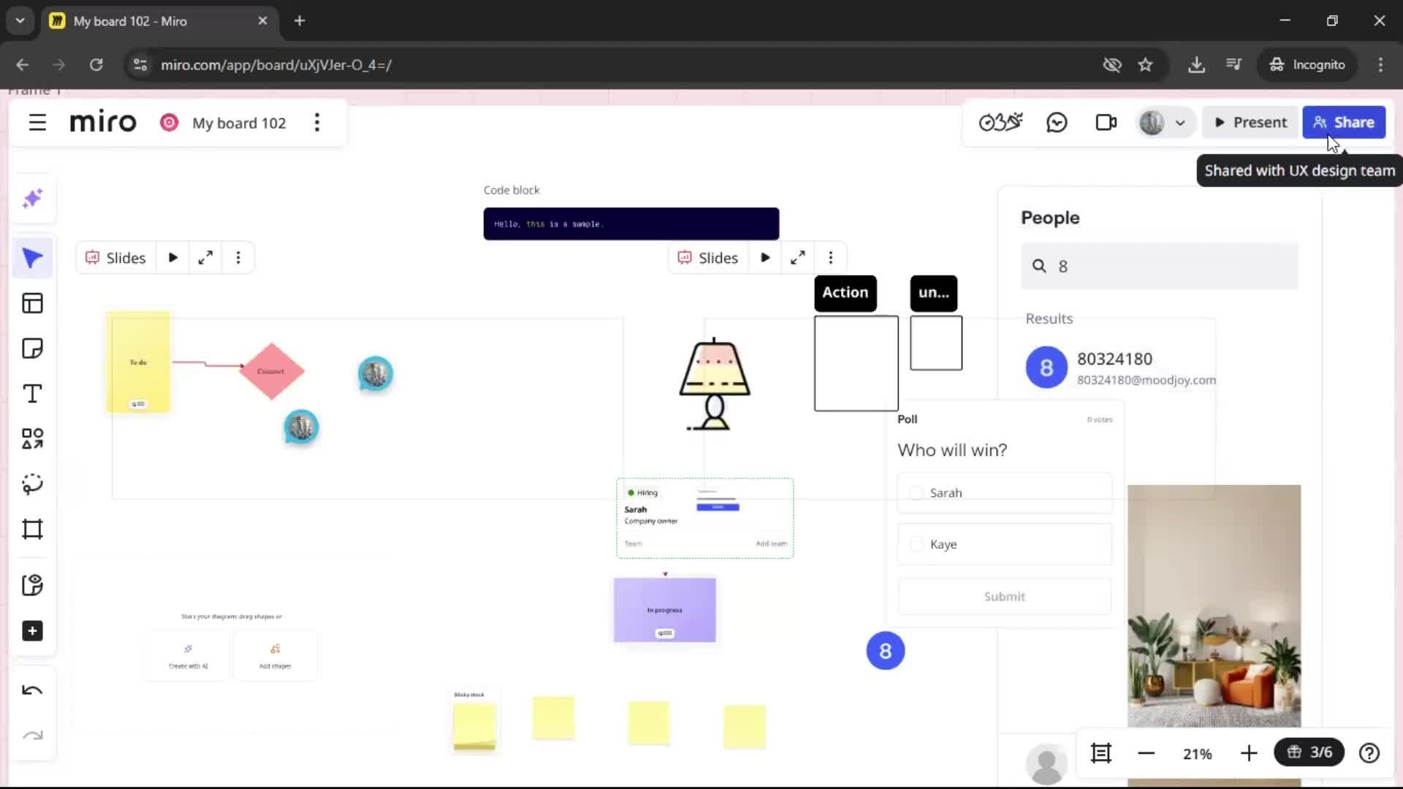
Task: Play the right Slides frame
Action: pyautogui.click(x=765, y=258)
